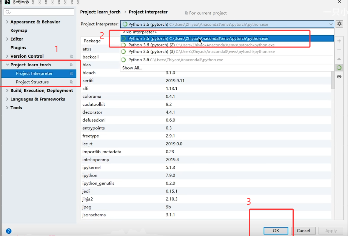Click copy icon beside Project Structure

pos(71,82)
